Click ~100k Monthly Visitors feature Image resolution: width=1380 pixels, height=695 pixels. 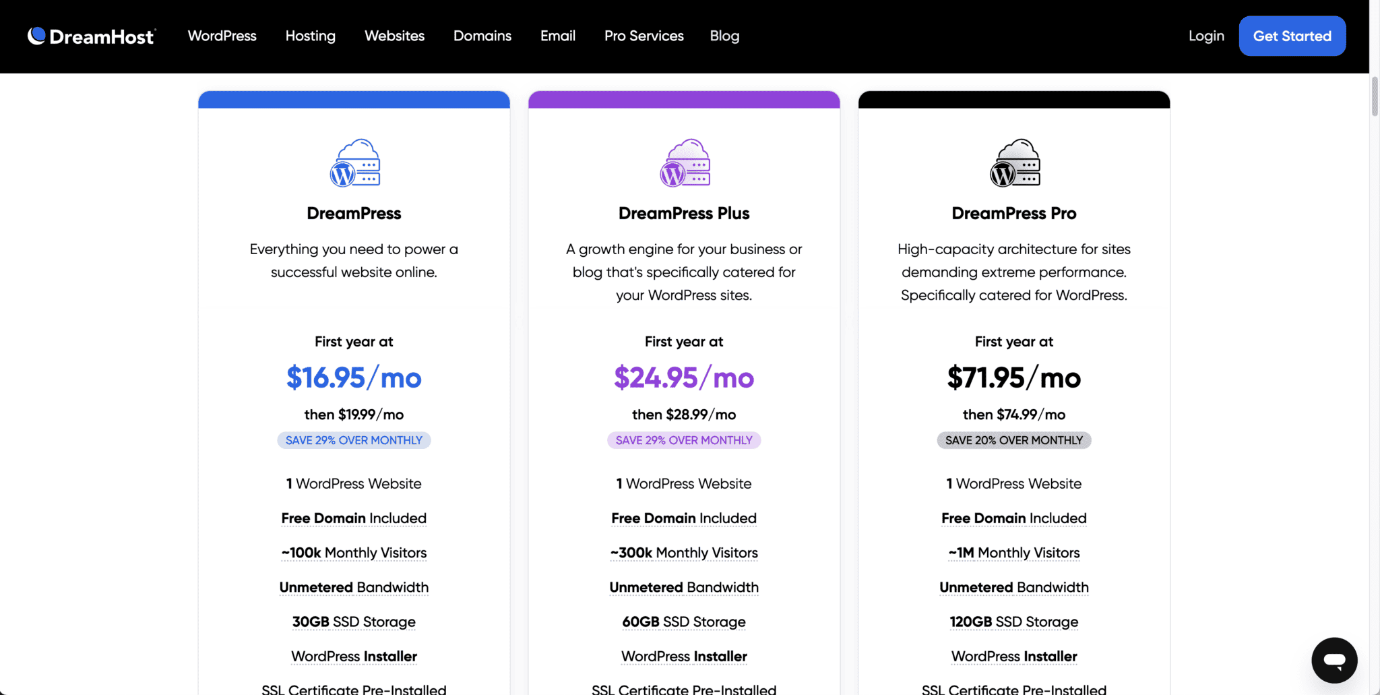coord(354,553)
